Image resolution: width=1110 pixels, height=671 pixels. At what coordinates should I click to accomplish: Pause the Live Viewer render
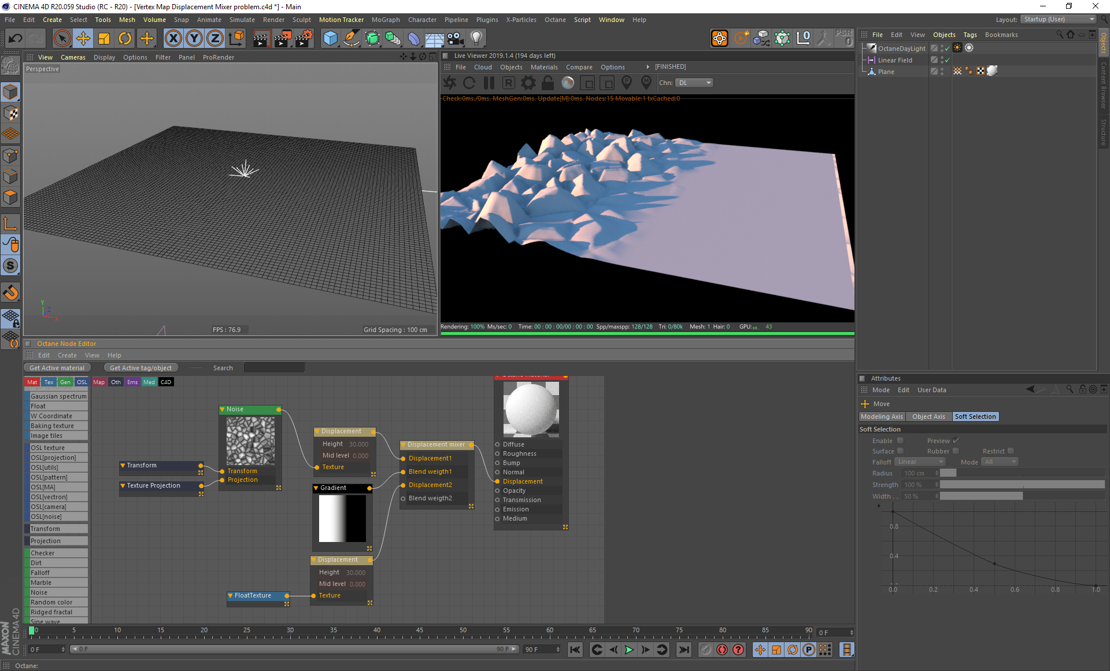489,83
